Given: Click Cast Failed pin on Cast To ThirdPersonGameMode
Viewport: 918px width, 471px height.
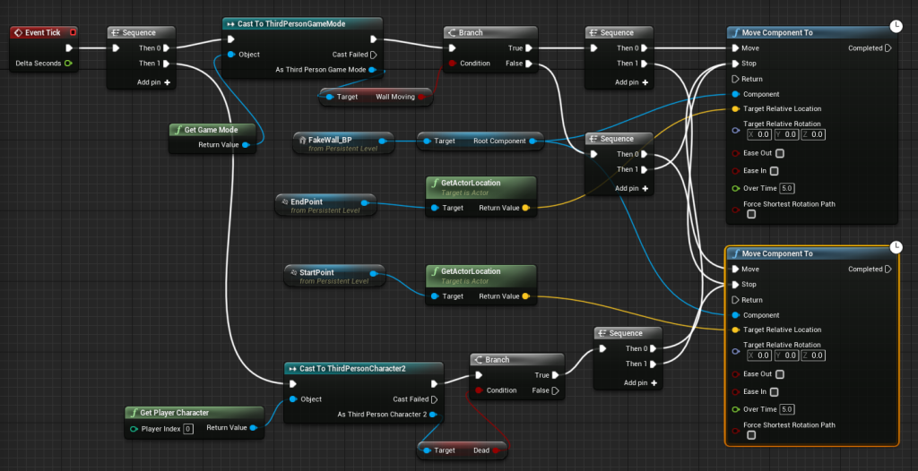Looking at the screenshot, I should coord(373,55).
